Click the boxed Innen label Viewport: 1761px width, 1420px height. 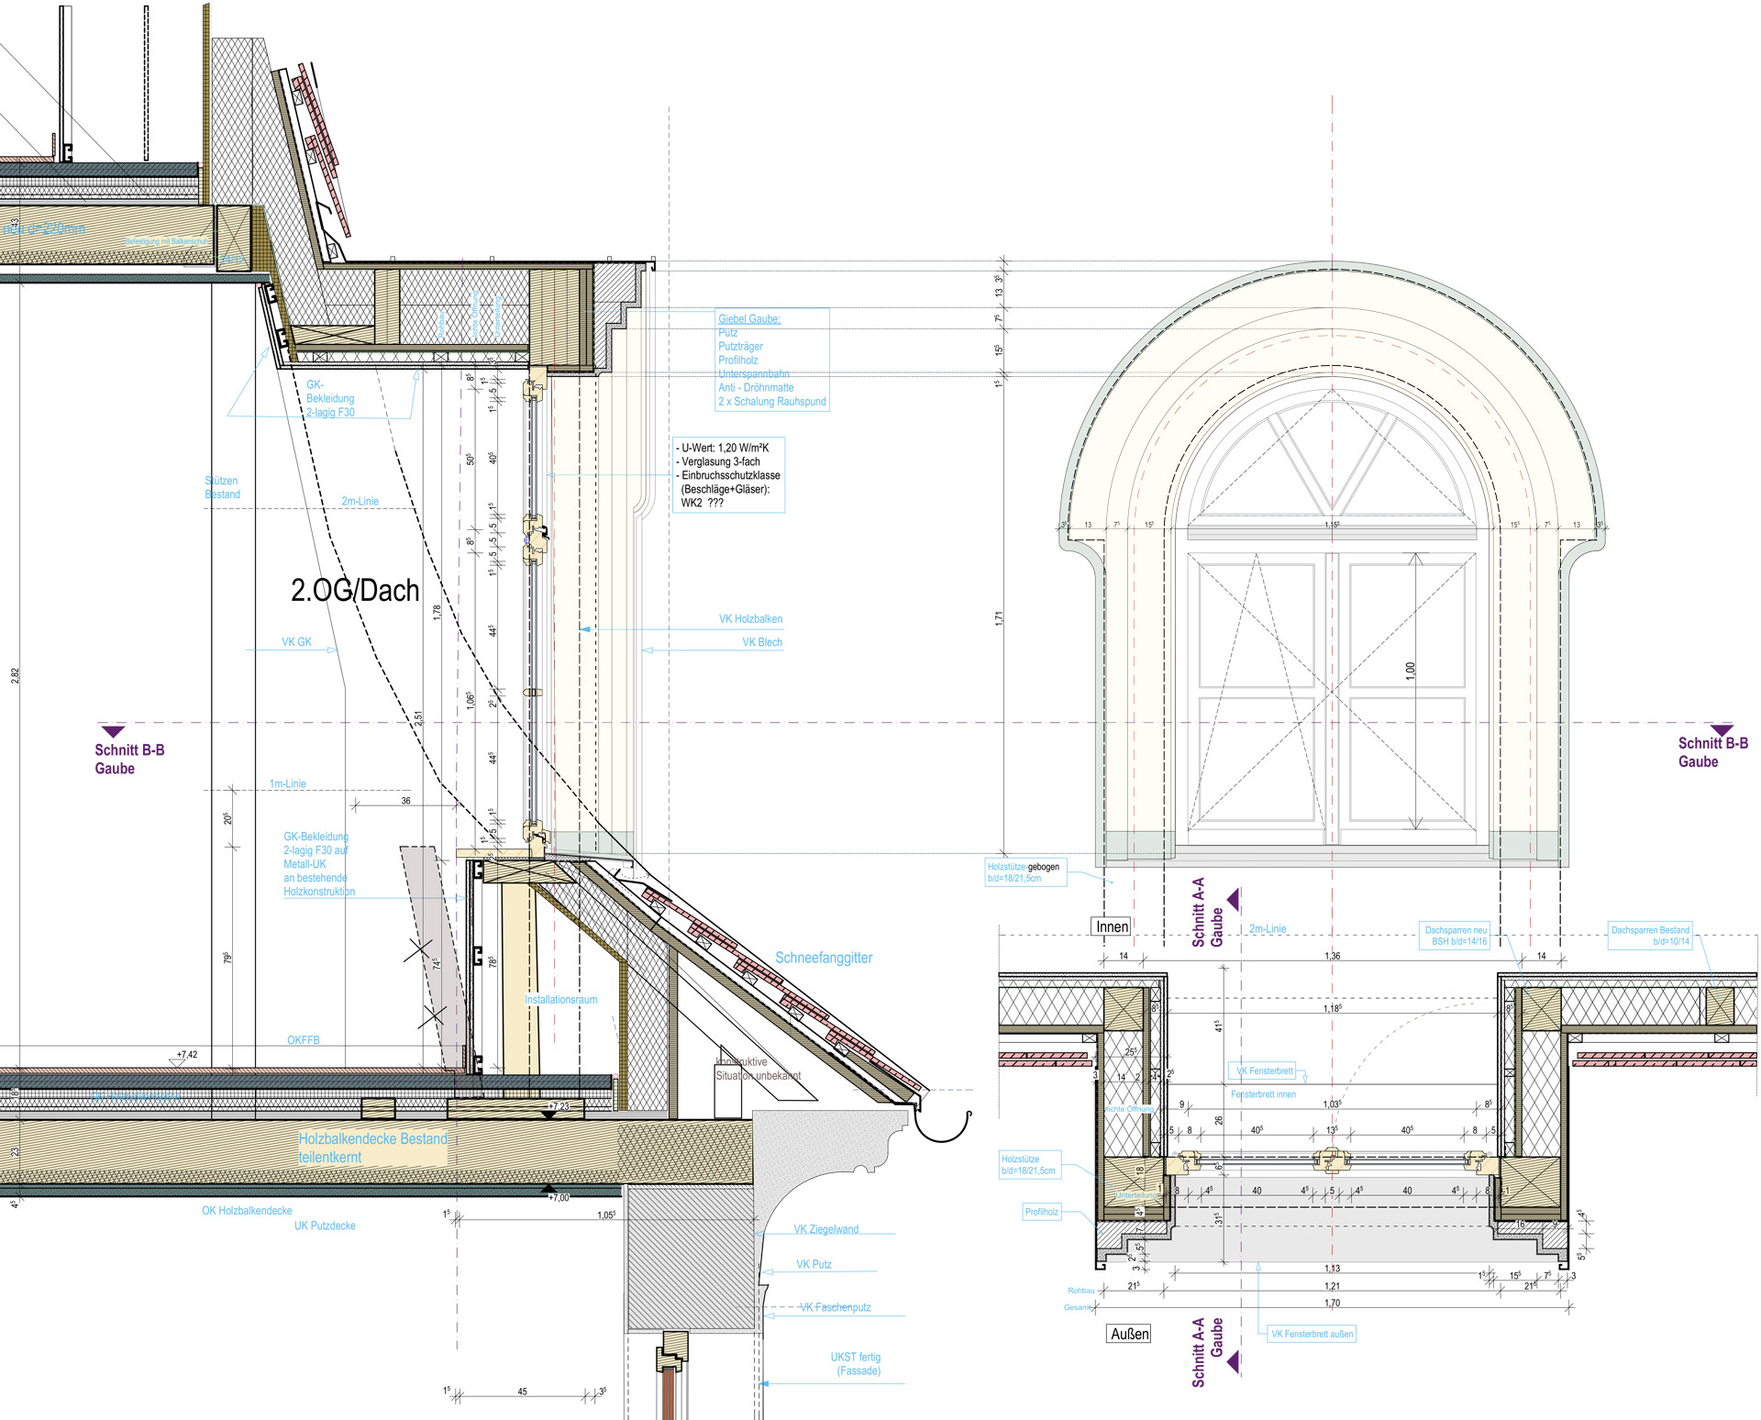pyautogui.click(x=1112, y=926)
